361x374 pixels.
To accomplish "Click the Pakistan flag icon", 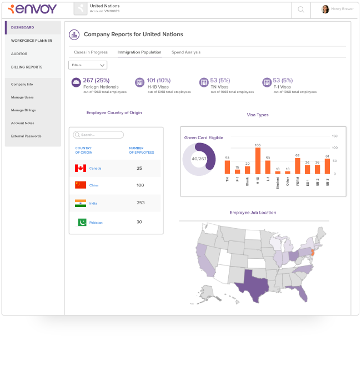I will click(x=82, y=222).
